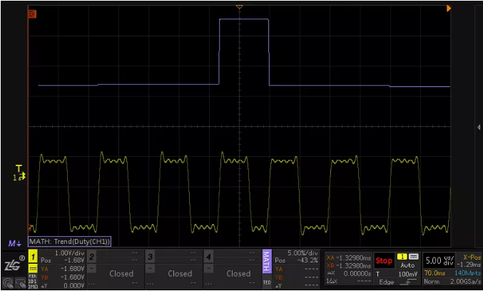Toggle the purple MATH channel button
Screen dimensions: 483x291
[x=267, y=262]
